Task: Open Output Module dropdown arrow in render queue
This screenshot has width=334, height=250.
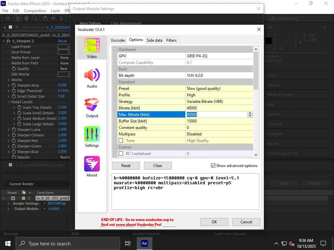Action: pos(44,209)
